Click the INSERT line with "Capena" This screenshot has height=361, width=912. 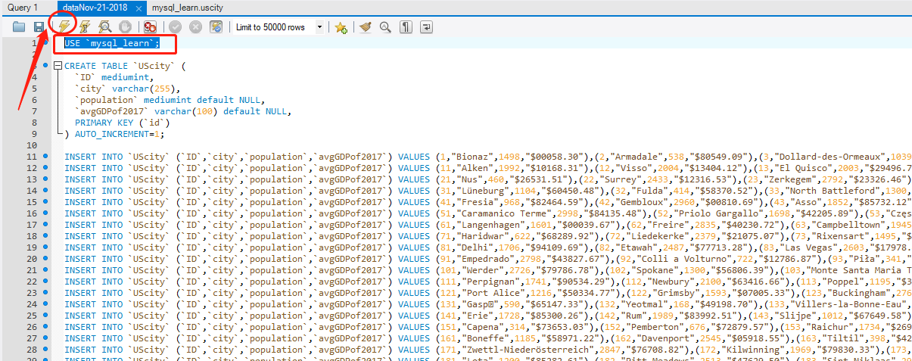(x=487, y=327)
